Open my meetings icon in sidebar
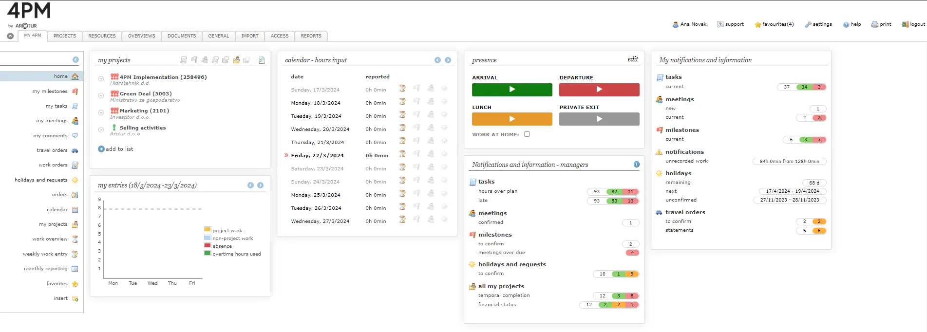Screen dimensions: 927x332 (x=75, y=121)
